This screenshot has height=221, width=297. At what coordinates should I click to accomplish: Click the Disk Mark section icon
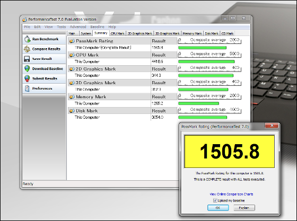tap(72, 111)
